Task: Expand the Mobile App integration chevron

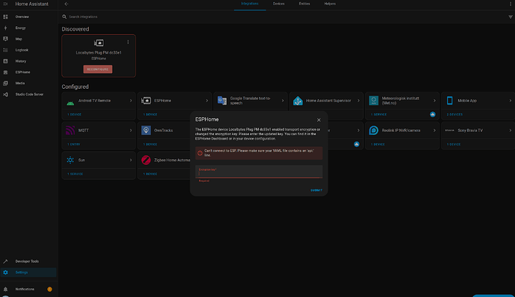Action: coord(510,101)
